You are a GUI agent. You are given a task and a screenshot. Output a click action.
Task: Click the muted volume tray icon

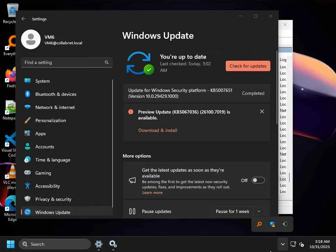302,244
